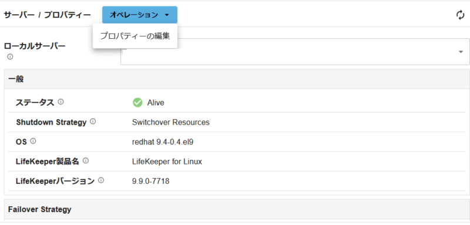Click inside the local server selection field

click(x=295, y=52)
